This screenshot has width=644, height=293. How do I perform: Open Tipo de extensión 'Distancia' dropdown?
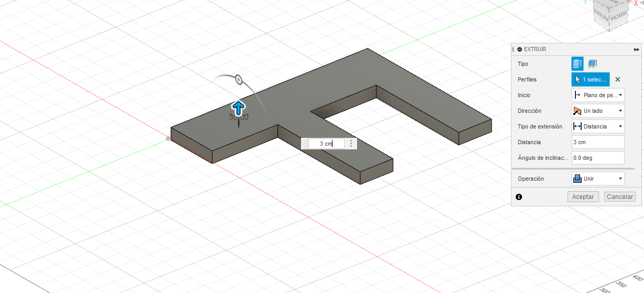click(x=598, y=126)
